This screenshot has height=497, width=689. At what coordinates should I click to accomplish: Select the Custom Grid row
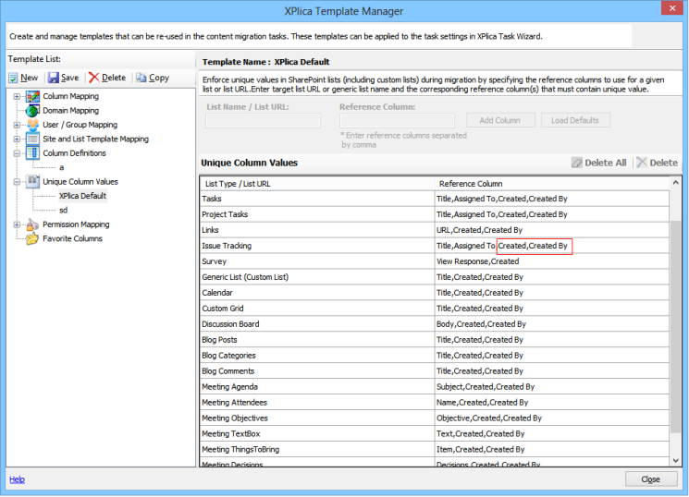[x=435, y=309]
